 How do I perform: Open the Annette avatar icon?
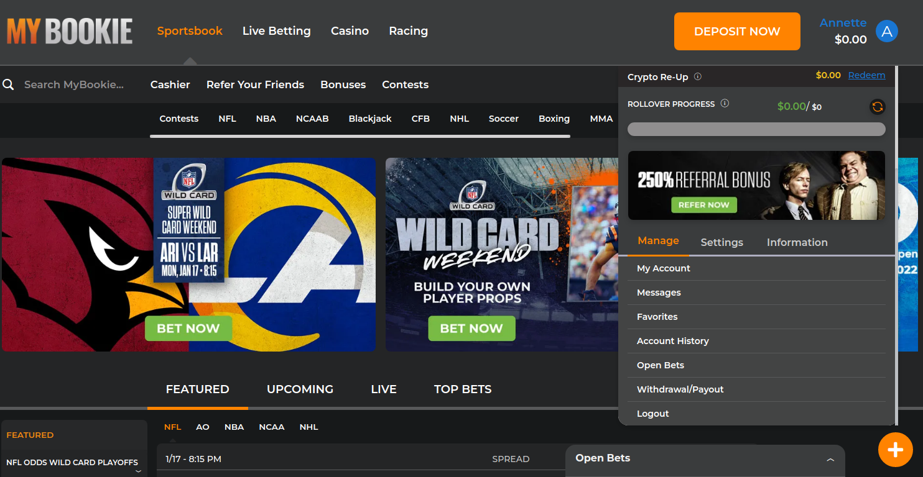coord(887,31)
